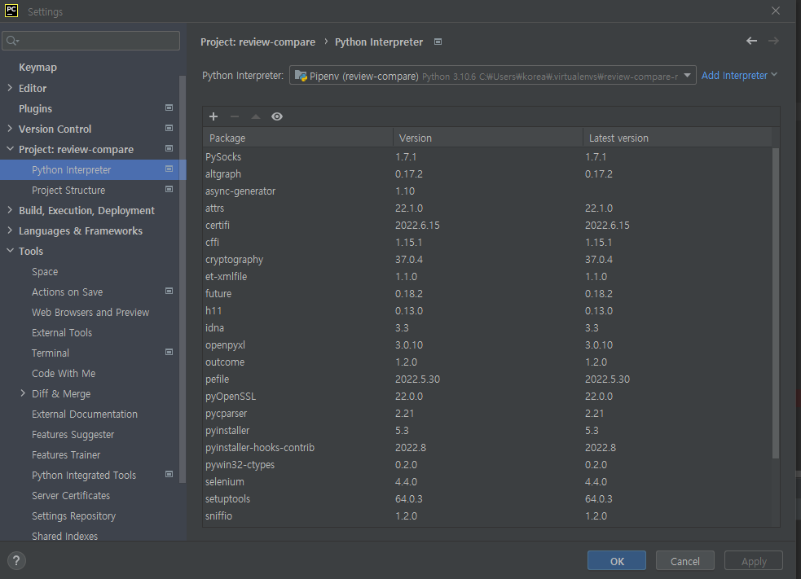Click the icon beside Project Structure

click(x=169, y=190)
